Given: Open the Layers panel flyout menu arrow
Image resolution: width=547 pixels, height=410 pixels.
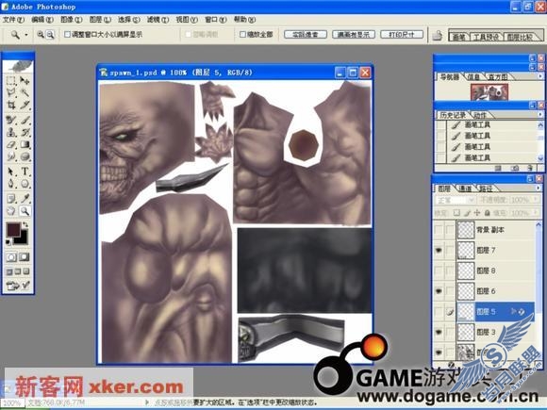Looking at the screenshot, I should (539, 188).
